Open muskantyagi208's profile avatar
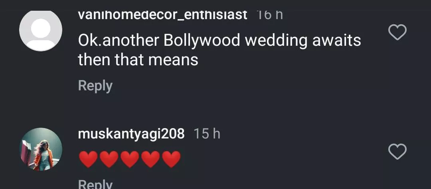 click(x=41, y=149)
